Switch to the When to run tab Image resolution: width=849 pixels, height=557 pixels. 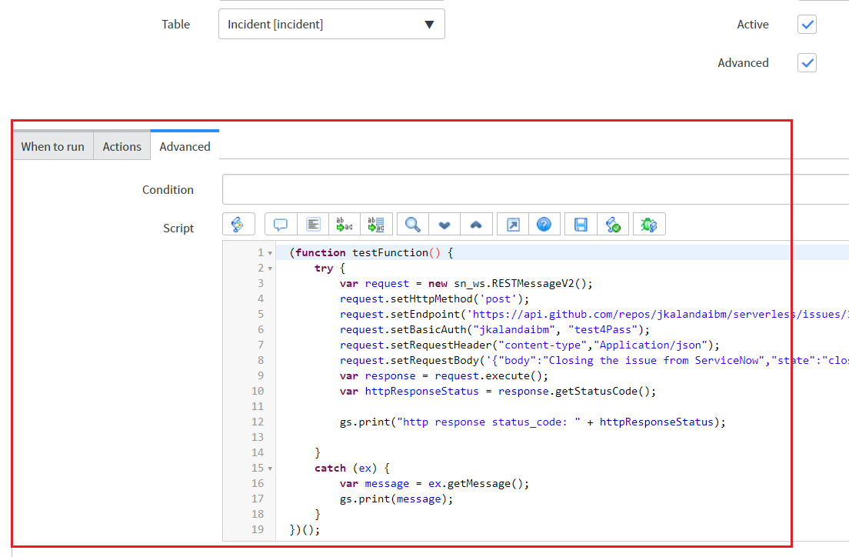52,146
